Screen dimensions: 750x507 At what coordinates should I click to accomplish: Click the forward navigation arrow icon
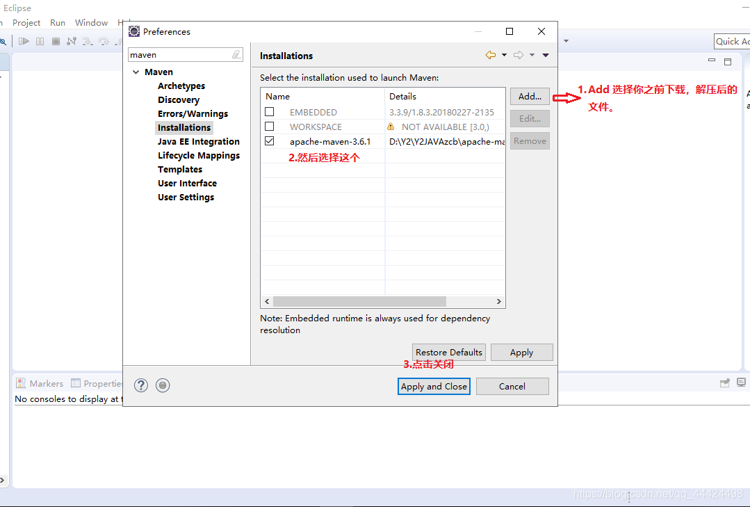click(519, 55)
